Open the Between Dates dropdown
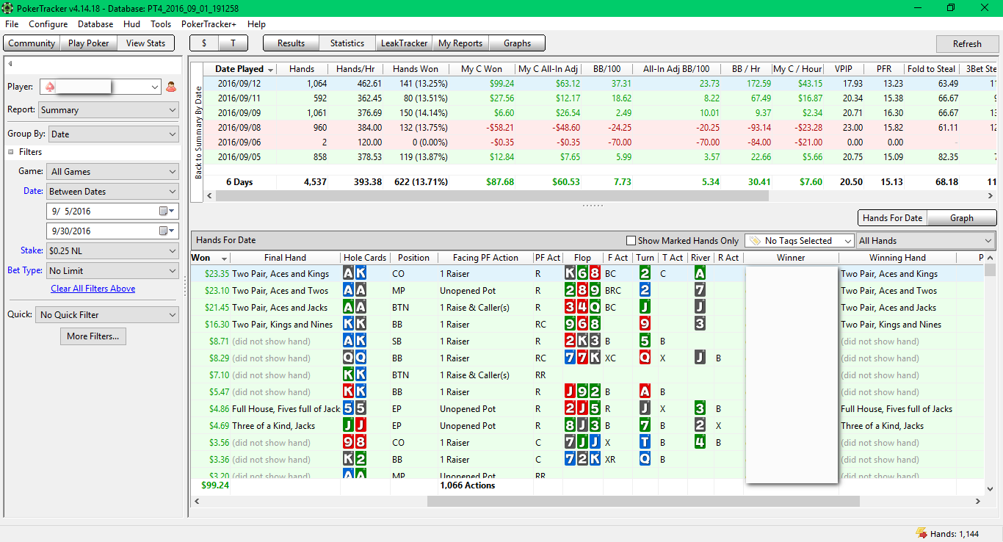Screen dimensions: 1003x542 [x=112, y=192]
